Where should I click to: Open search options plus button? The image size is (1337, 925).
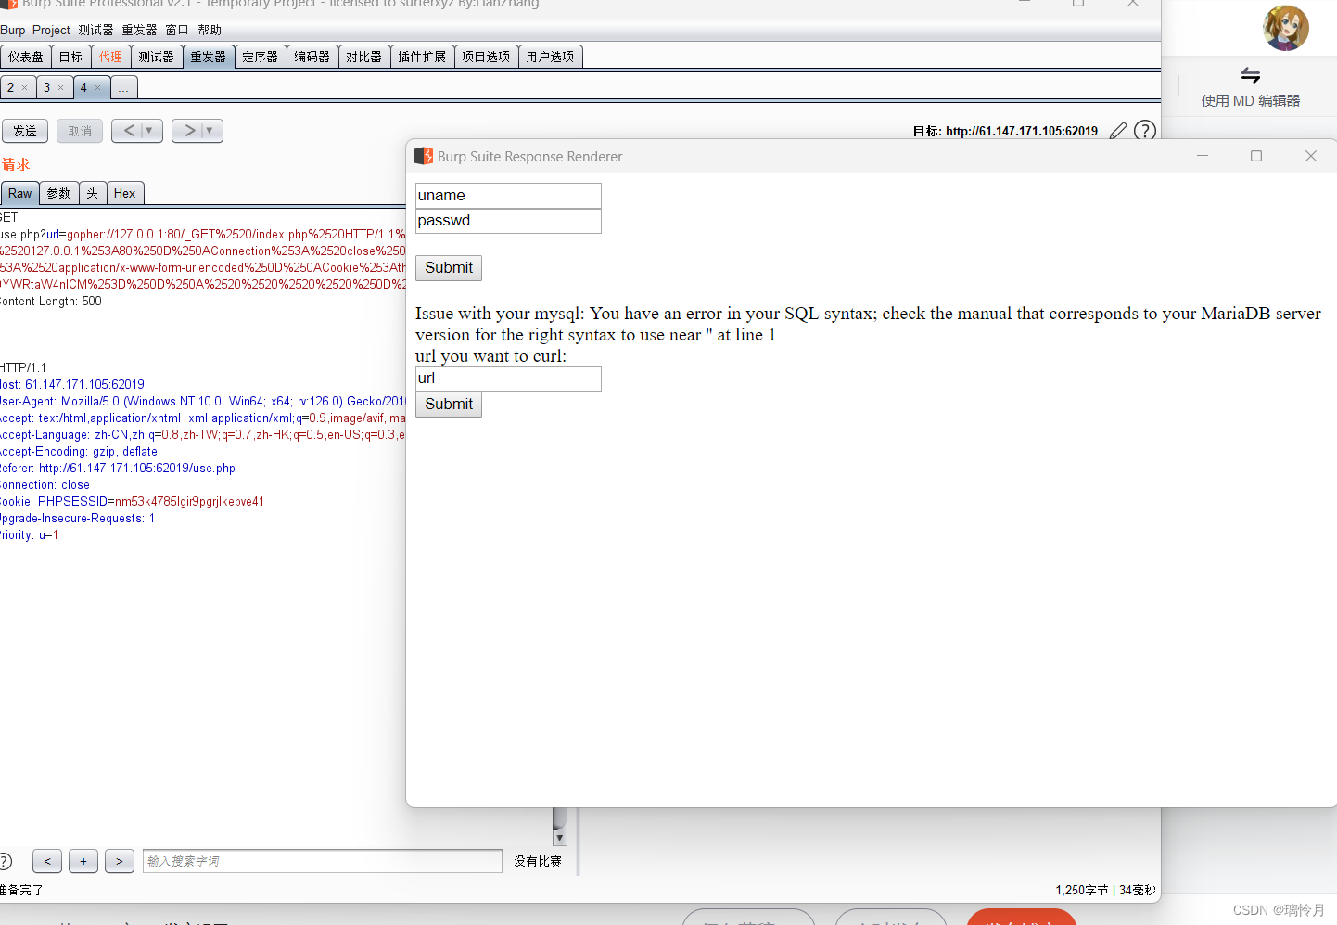click(83, 861)
